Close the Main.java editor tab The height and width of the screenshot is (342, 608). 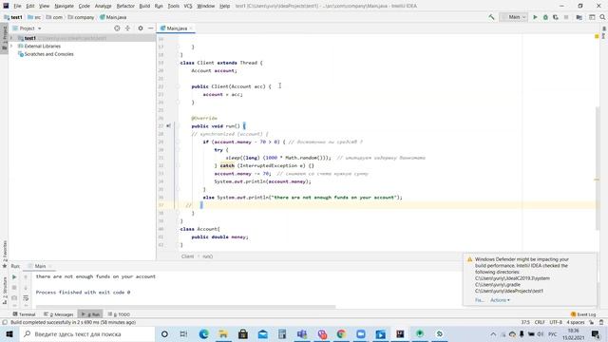[x=191, y=28]
